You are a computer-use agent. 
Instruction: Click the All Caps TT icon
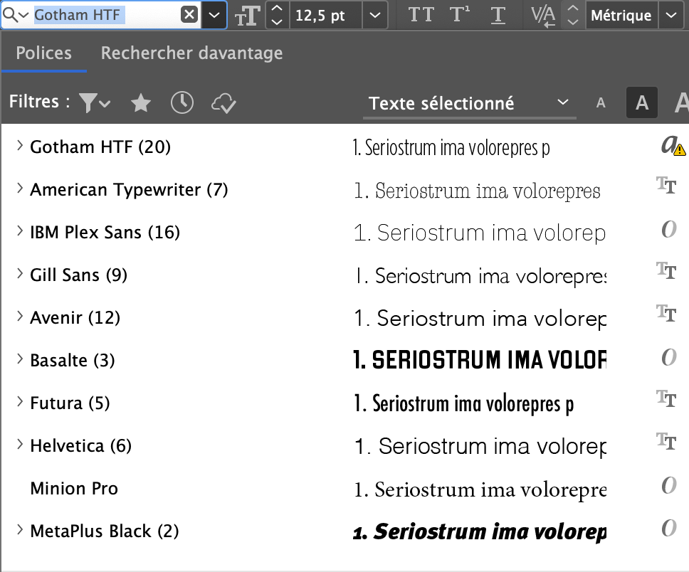[x=421, y=15]
